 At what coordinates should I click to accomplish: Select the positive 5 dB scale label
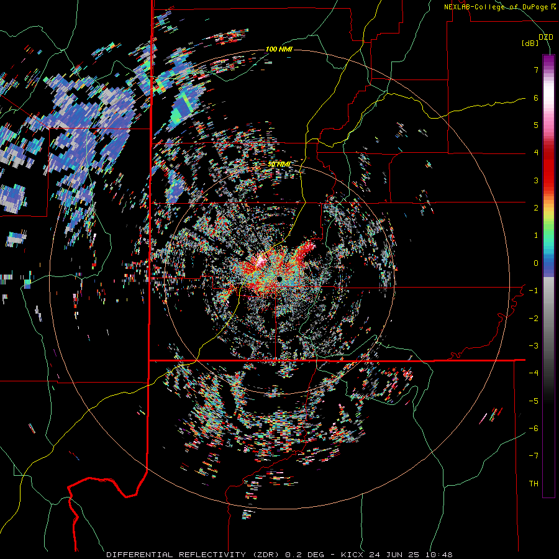pos(536,125)
